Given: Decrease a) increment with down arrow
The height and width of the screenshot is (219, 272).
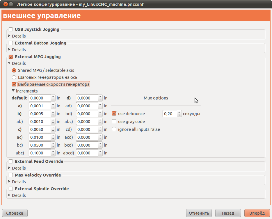Looking at the screenshot, I should 53,108.
